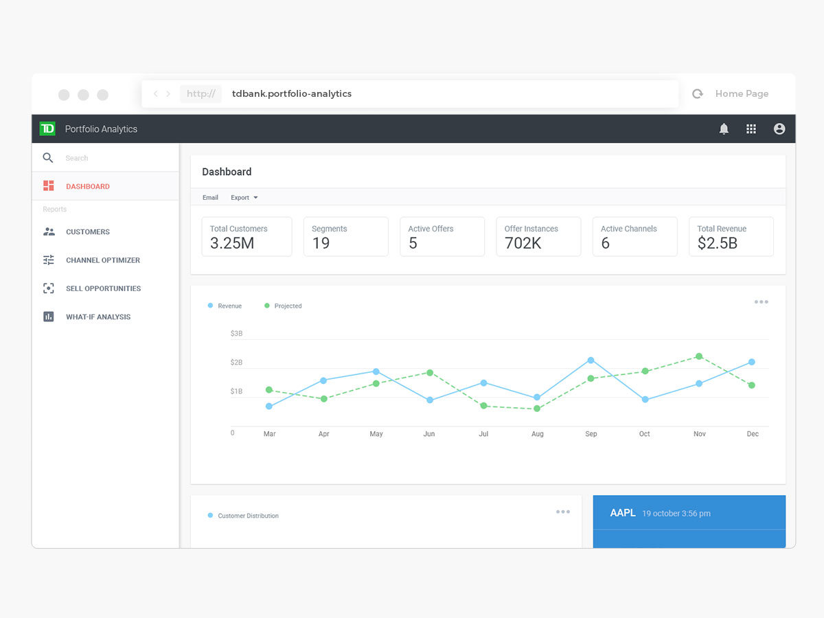Open the user account profile icon

tap(779, 129)
